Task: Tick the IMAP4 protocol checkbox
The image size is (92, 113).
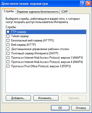Action: tap(8, 62)
